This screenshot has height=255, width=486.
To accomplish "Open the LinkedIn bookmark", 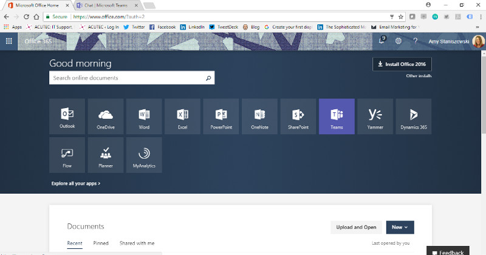I will tap(192, 27).
